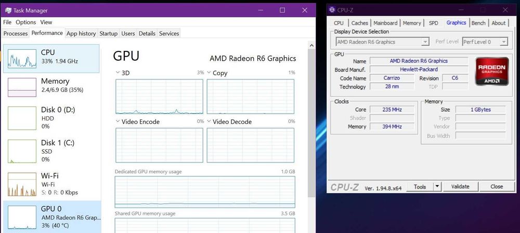Switch to the Caches tab in CPU-Z
The height and width of the screenshot is (233, 520).
(x=359, y=23)
